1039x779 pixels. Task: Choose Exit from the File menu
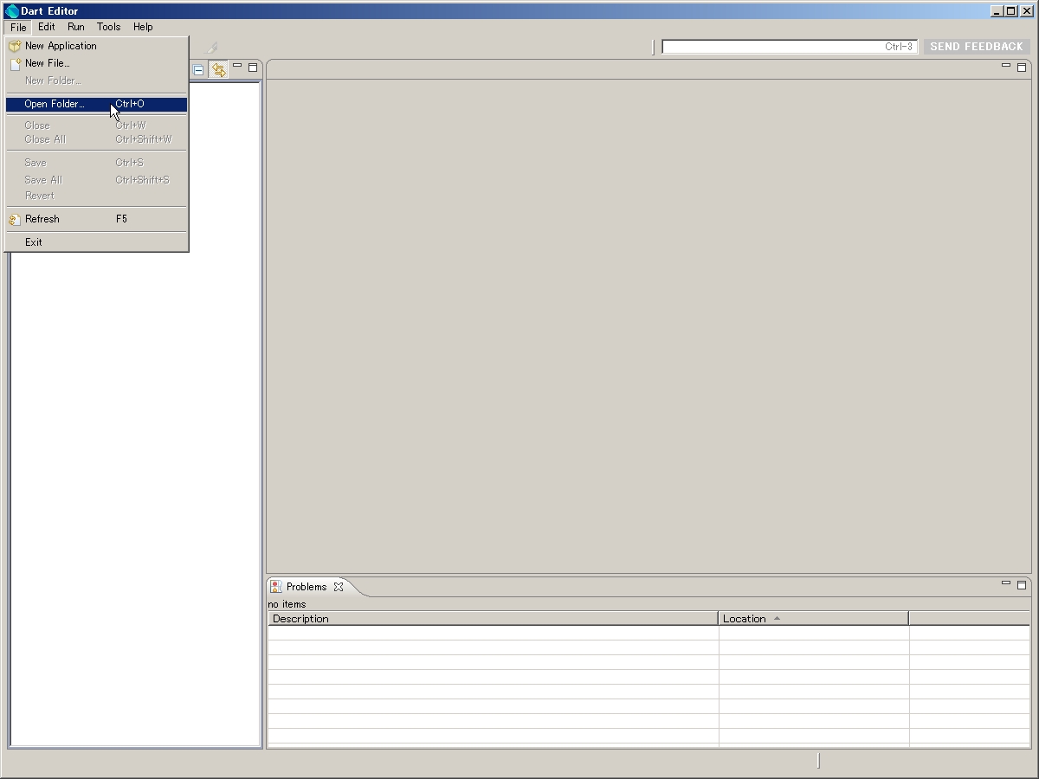point(96,242)
